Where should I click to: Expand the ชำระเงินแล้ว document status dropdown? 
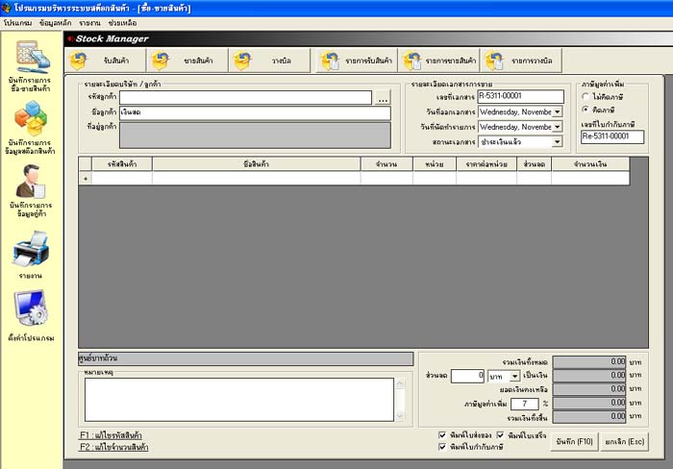tap(558, 142)
